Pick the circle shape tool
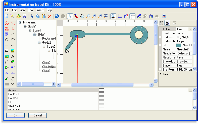The height and width of the screenshot is (124, 198). [x=7, y=40]
